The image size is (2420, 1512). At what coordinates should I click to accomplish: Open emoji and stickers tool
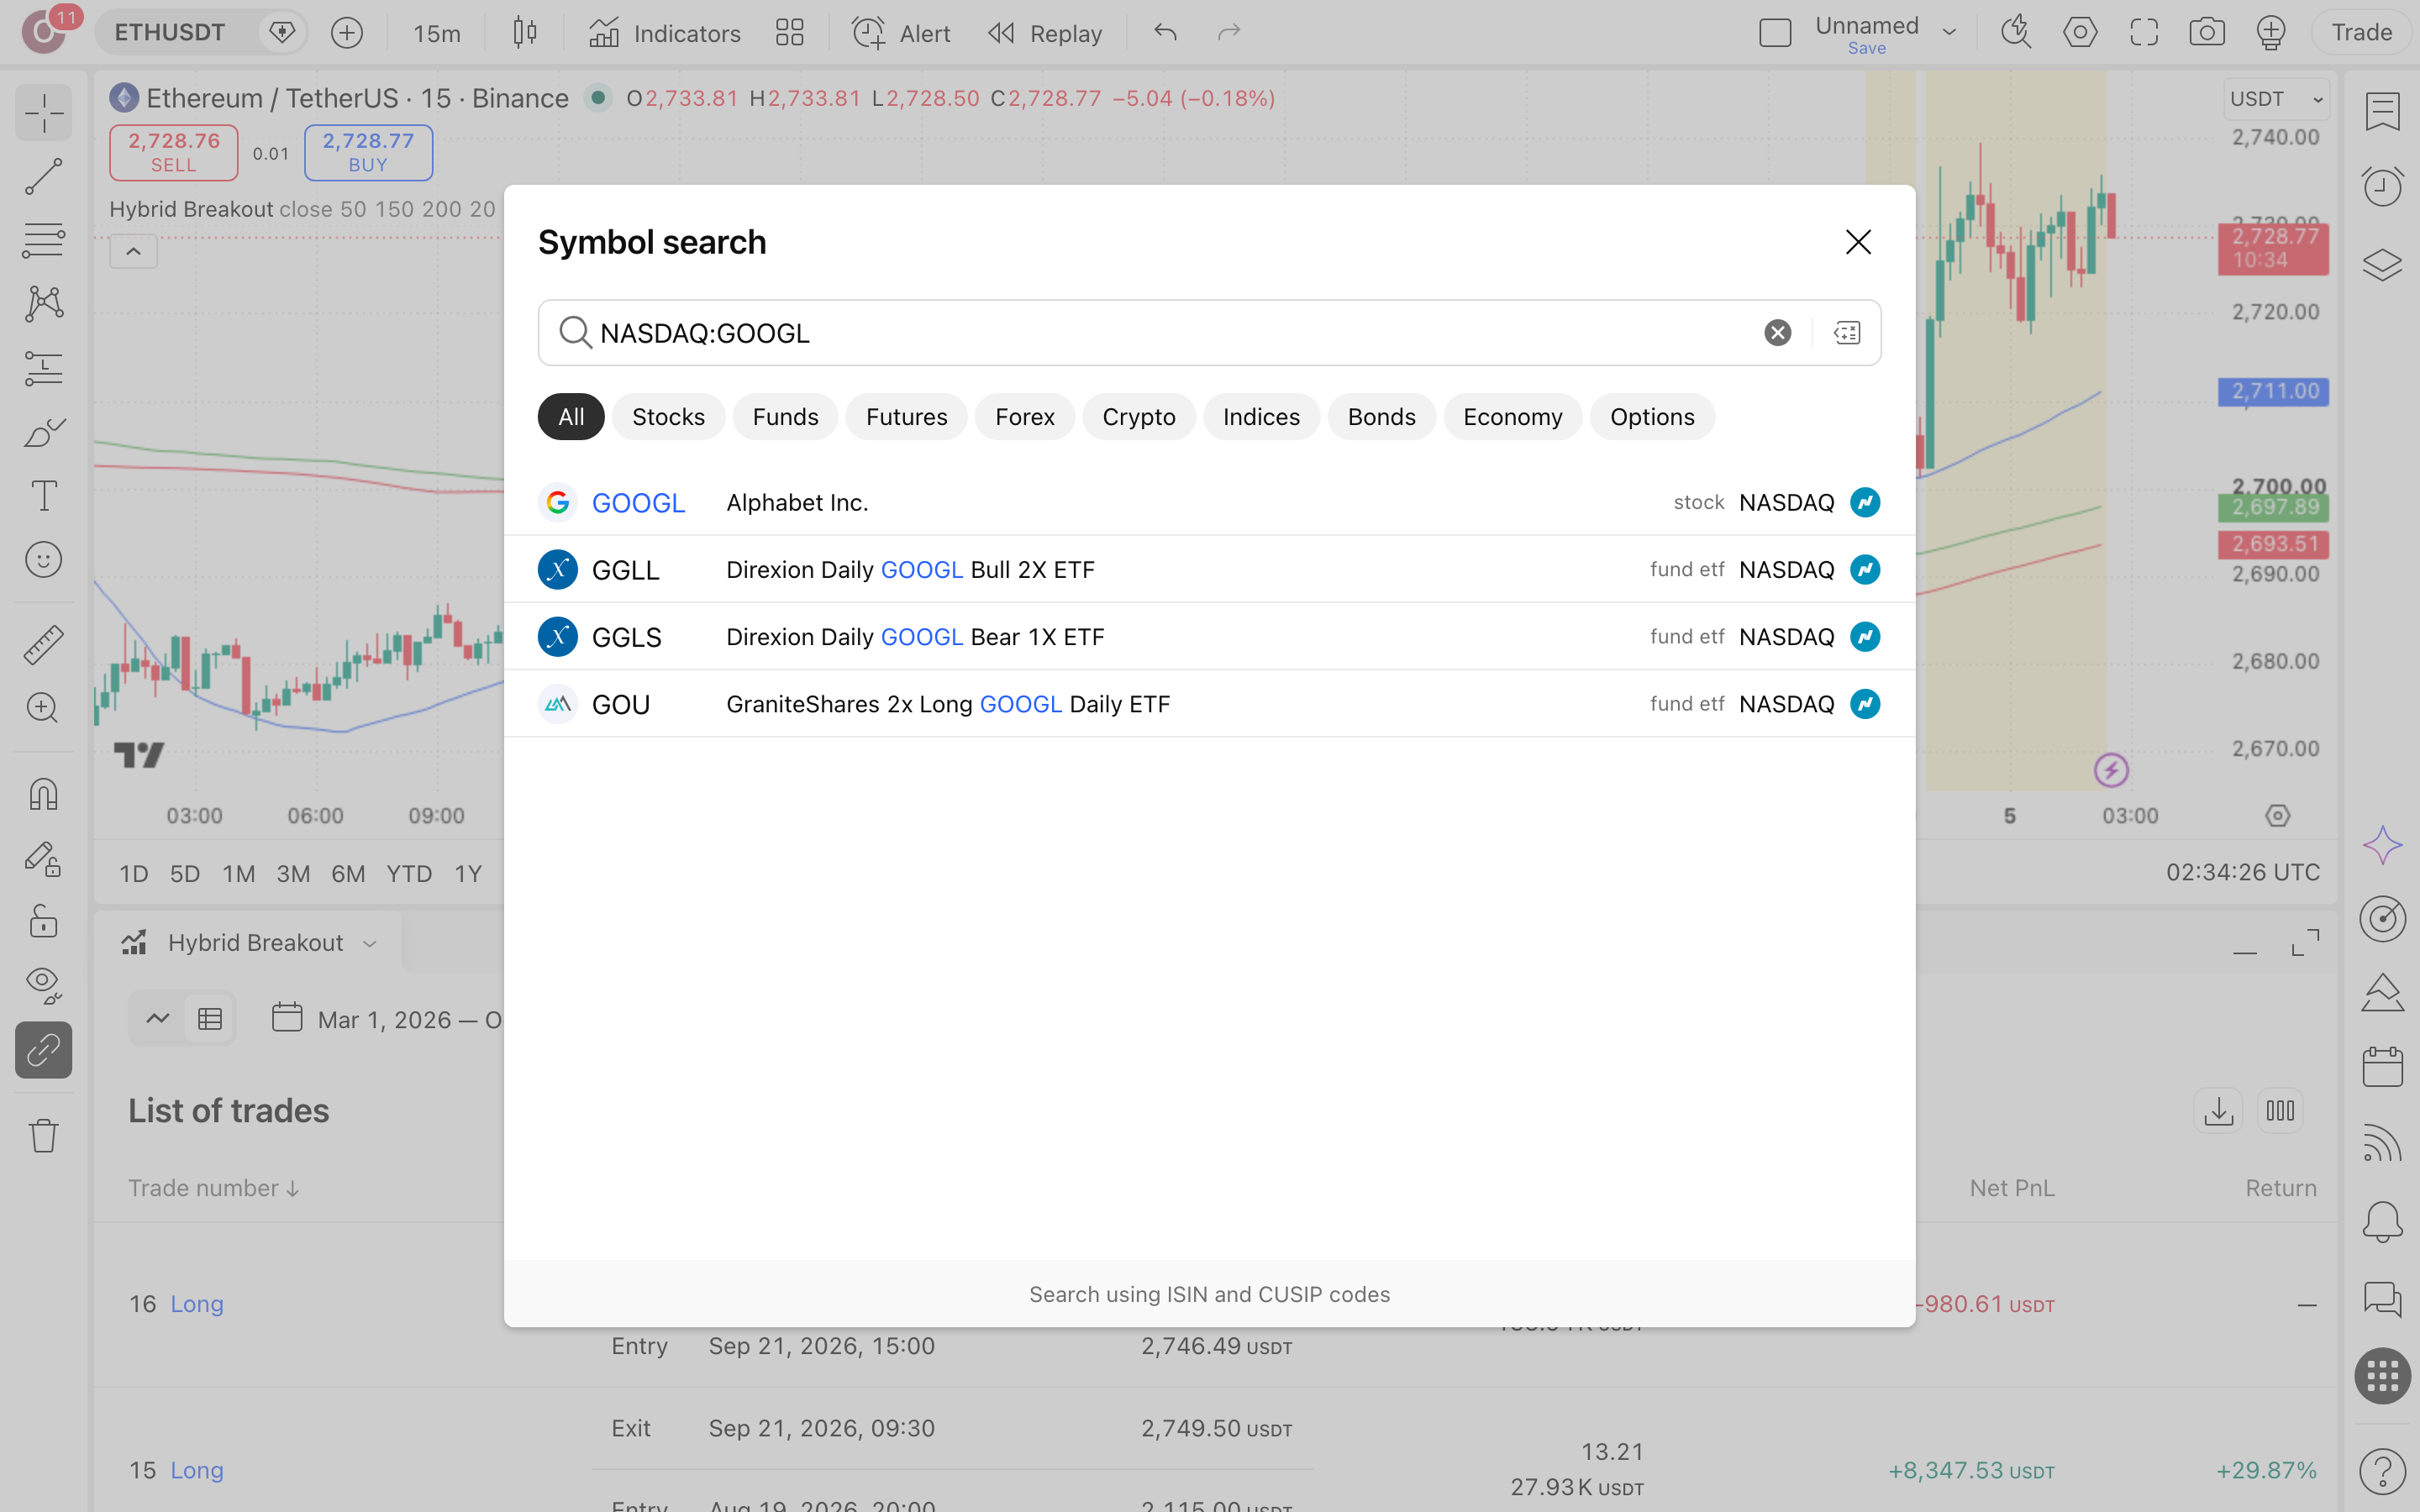tap(43, 560)
